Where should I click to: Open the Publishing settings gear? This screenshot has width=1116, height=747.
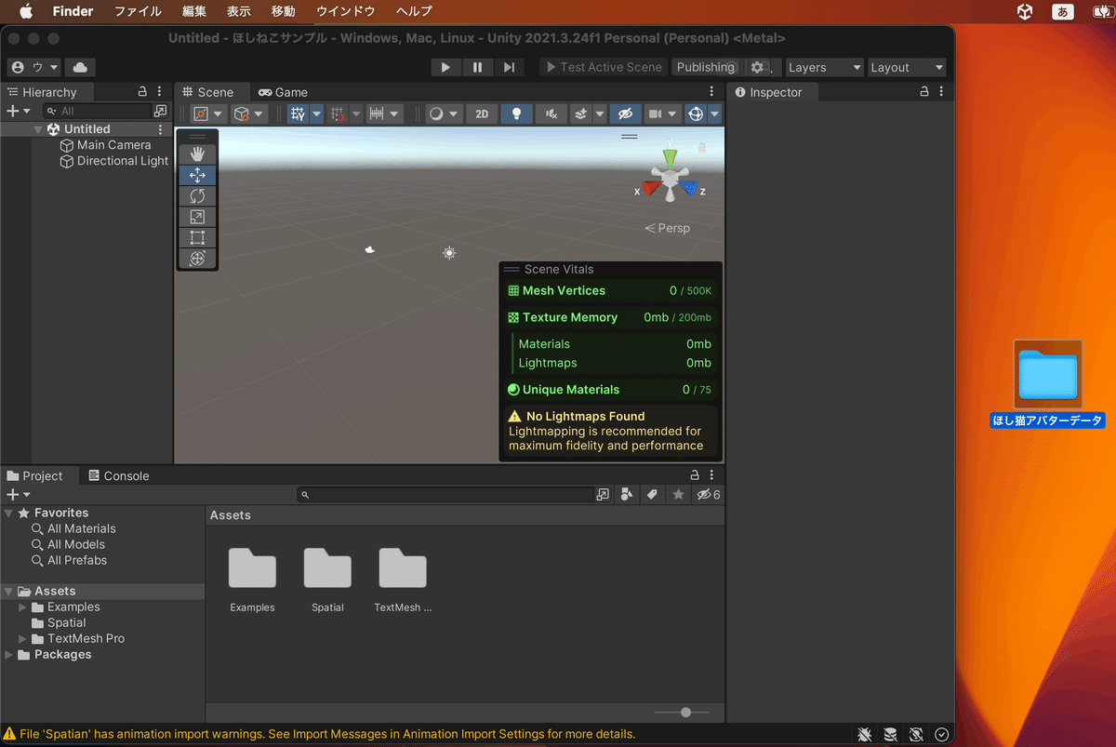[758, 67]
